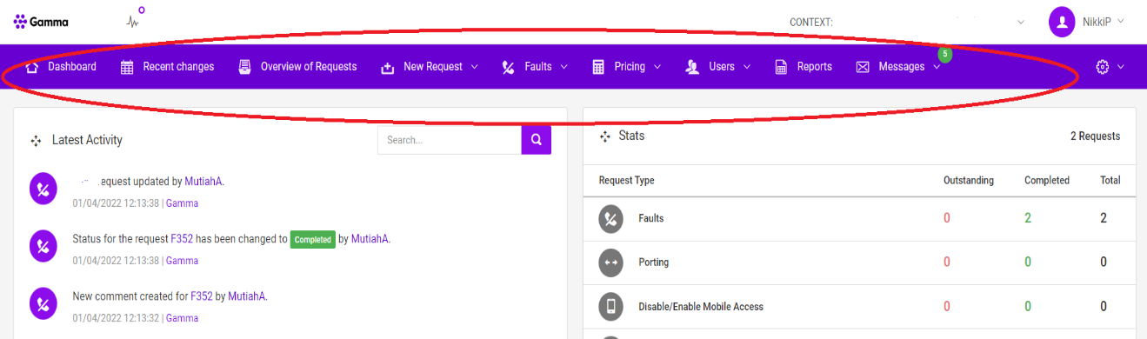Click the Recent changes calendar icon
This screenshot has height=339, width=1147.
[x=127, y=67]
